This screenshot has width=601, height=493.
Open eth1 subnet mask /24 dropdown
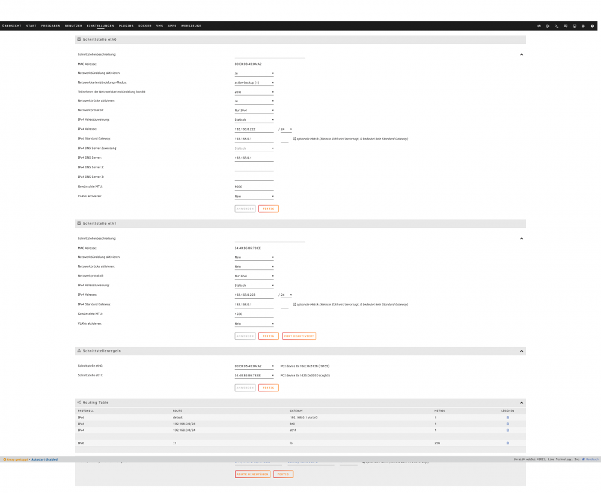tap(286, 295)
